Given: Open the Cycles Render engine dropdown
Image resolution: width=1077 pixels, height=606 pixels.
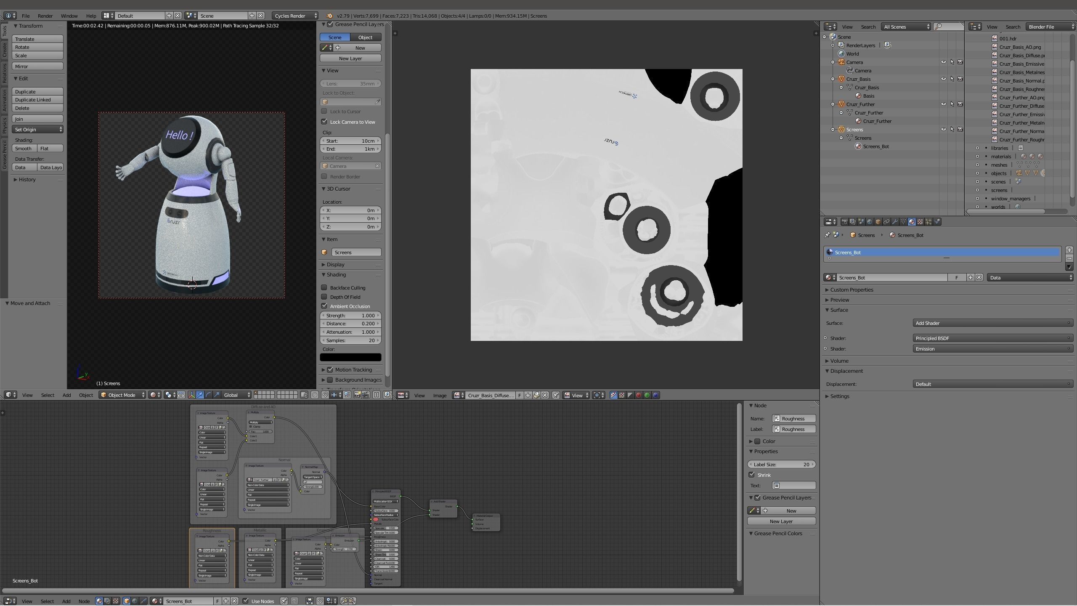Looking at the screenshot, I should click(x=295, y=16).
